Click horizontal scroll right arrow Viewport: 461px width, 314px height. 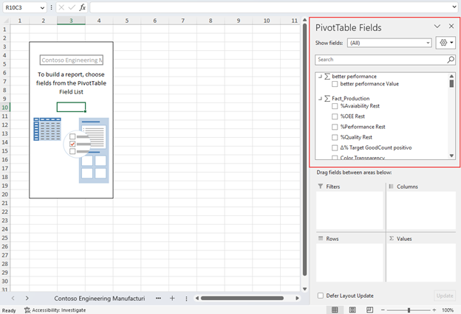[297, 299]
